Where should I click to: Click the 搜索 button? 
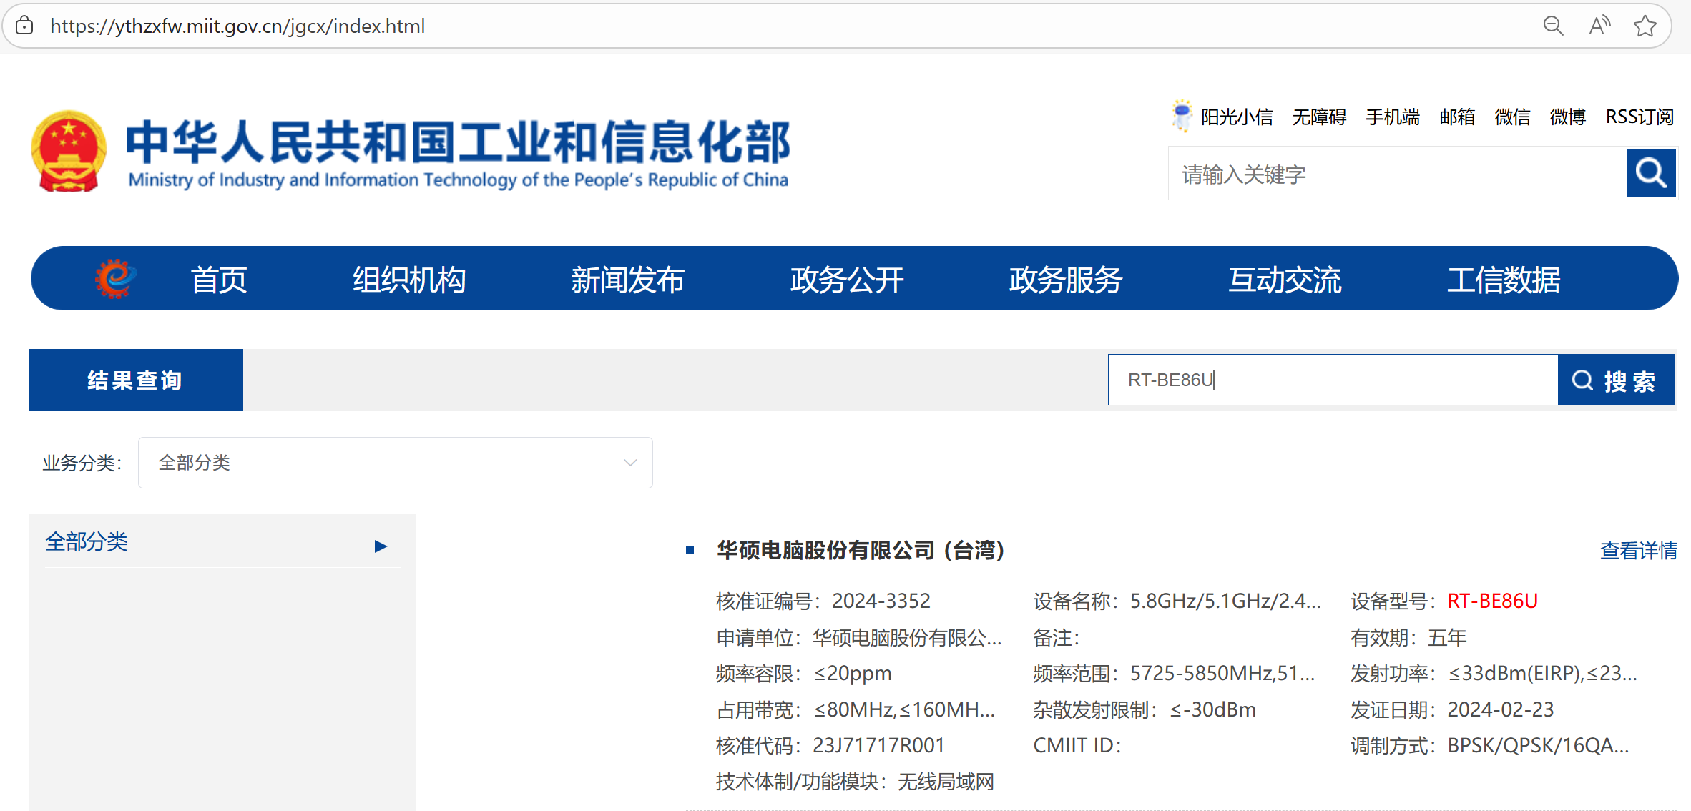click(1616, 380)
